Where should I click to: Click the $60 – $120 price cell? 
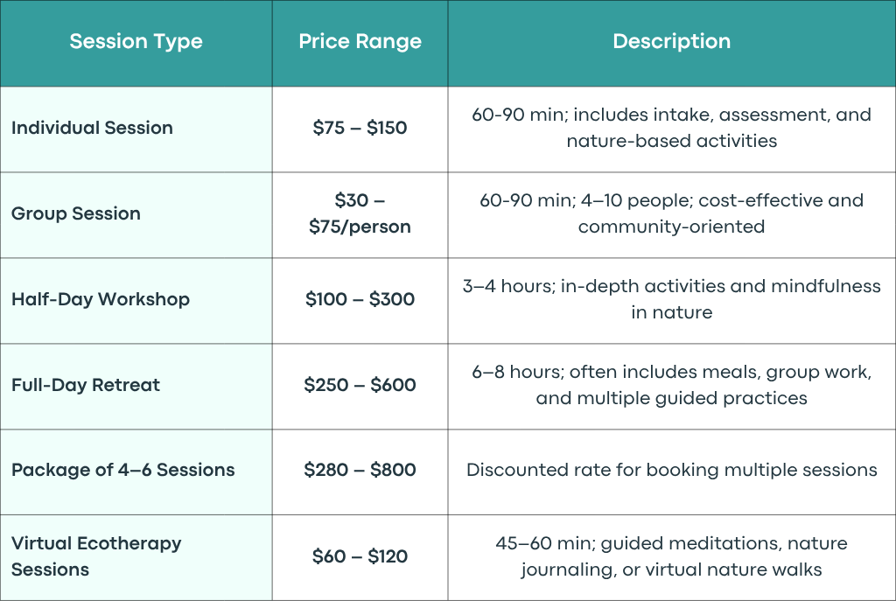tap(360, 556)
